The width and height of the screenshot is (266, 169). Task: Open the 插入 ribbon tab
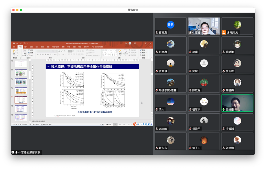point(26,47)
